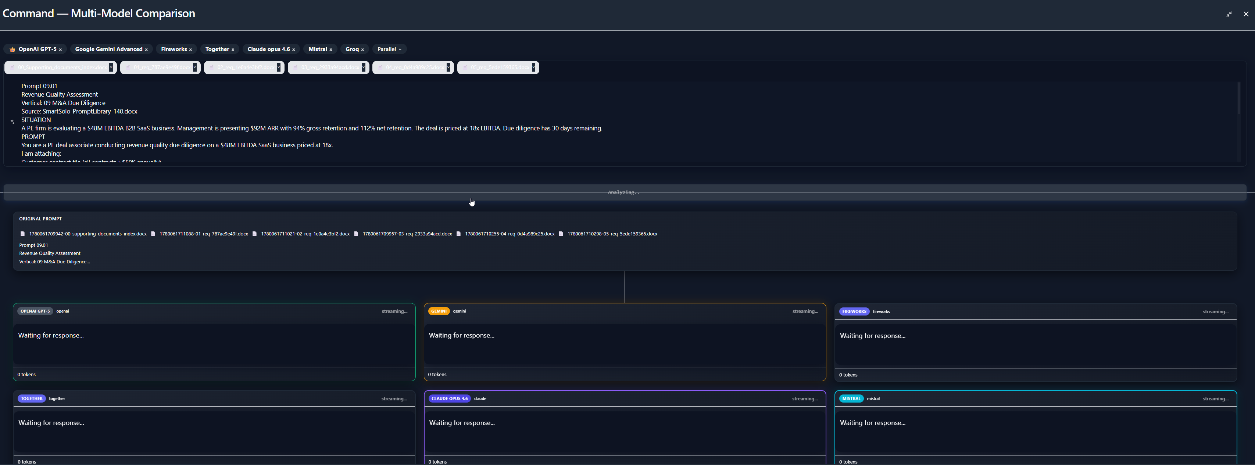Image resolution: width=1255 pixels, height=465 pixels.
Task: Open 1780061710298-05_req_5ede159365.docx in Original Prompt
Action: point(612,234)
